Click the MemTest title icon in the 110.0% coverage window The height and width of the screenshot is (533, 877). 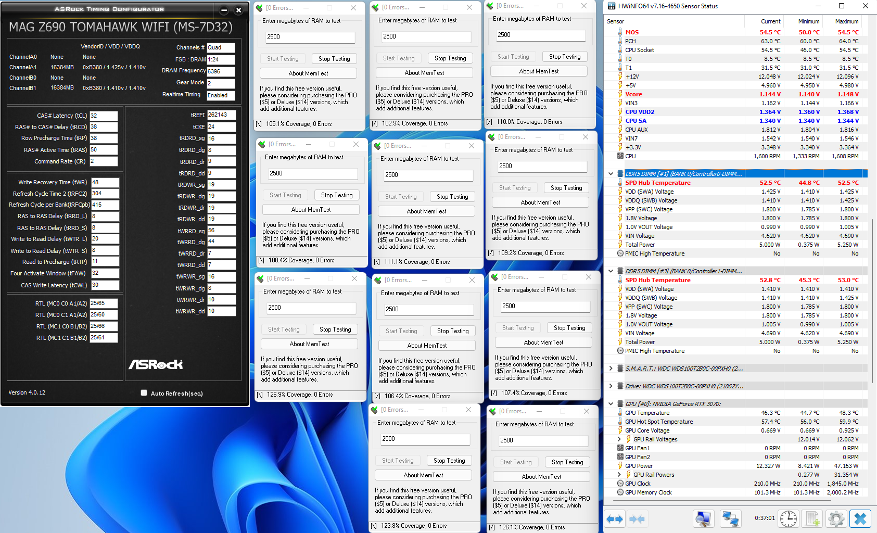pyautogui.click(x=490, y=6)
